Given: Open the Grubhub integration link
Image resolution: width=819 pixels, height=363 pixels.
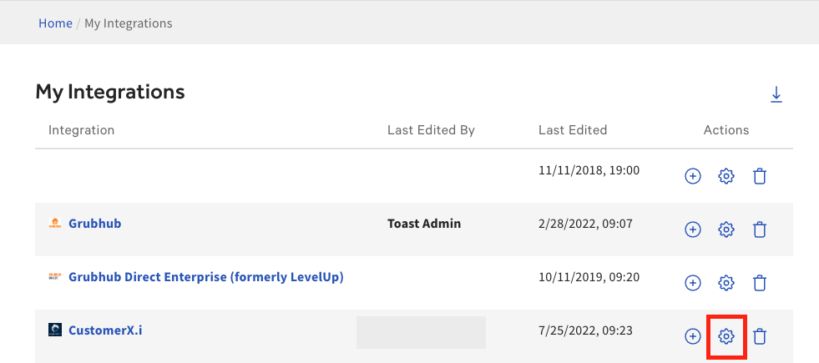Looking at the screenshot, I should tap(94, 224).
